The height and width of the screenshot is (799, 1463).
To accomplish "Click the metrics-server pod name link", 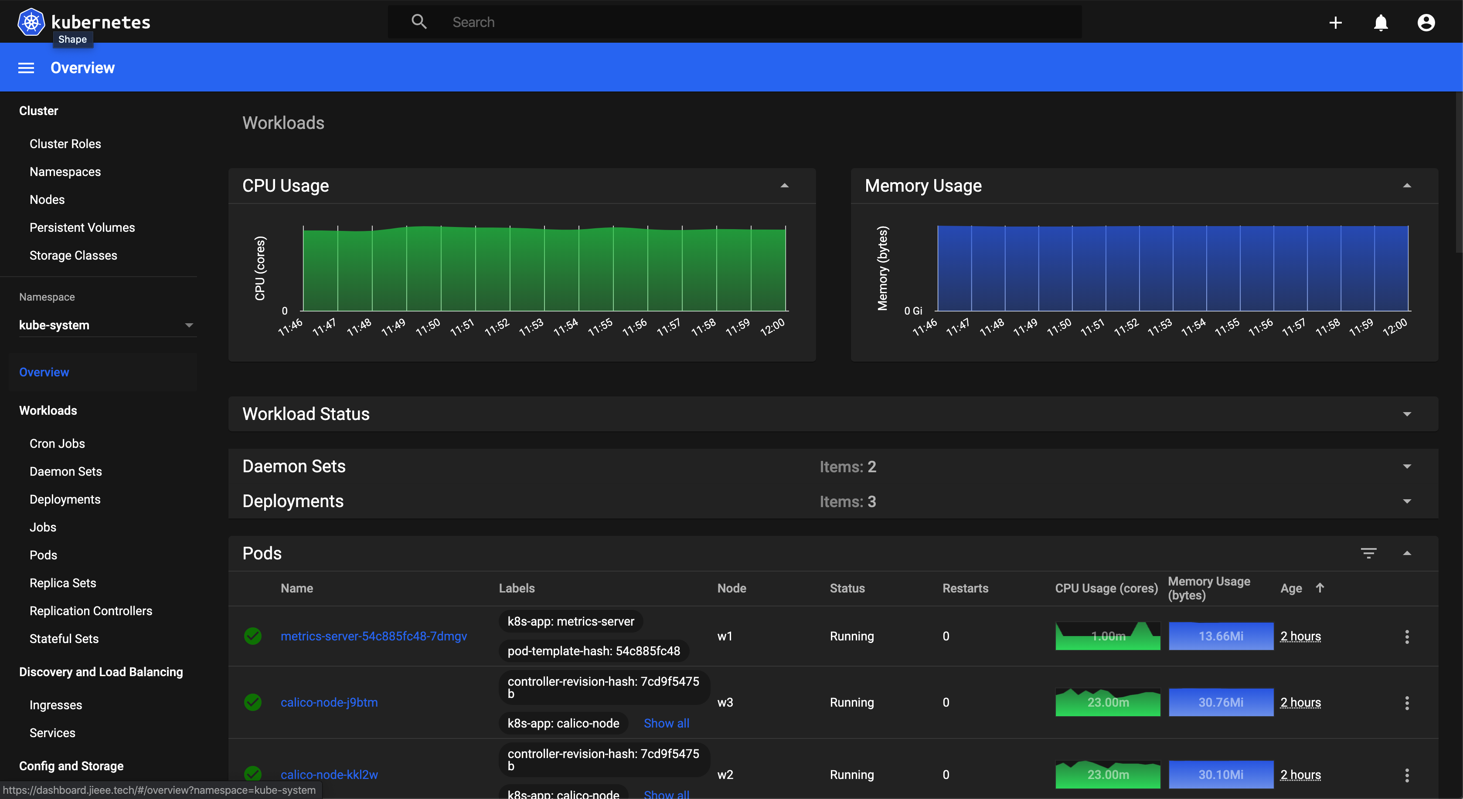I will [x=375, y=636].
